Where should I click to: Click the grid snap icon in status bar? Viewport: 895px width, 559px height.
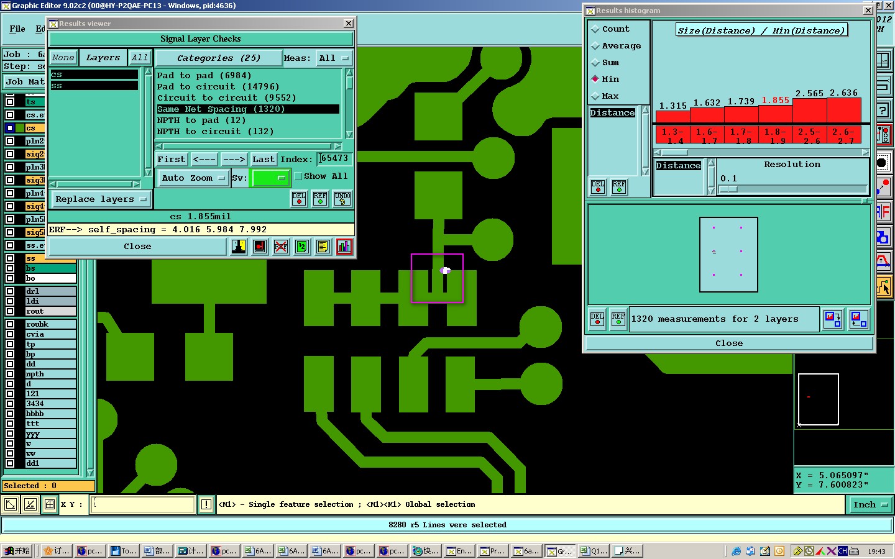50,505
